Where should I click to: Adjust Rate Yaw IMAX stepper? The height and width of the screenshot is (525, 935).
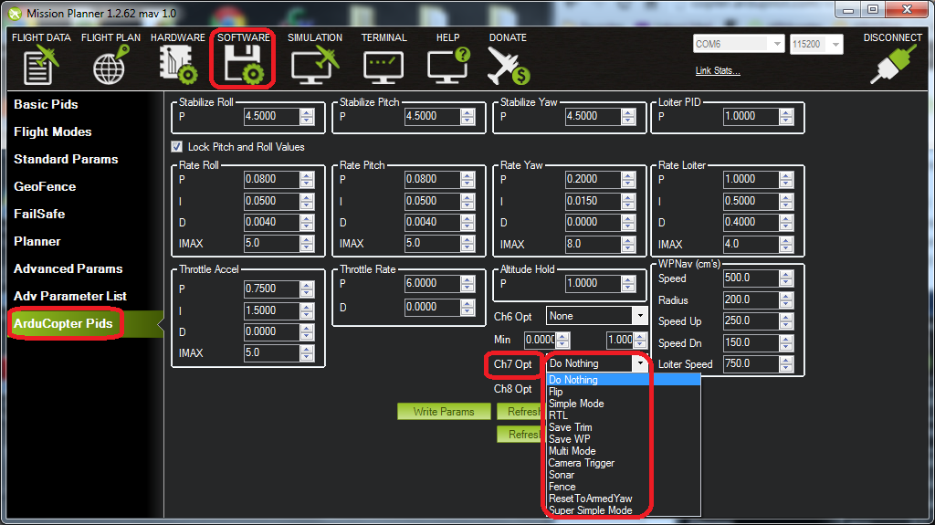click(x=628, y=244)
